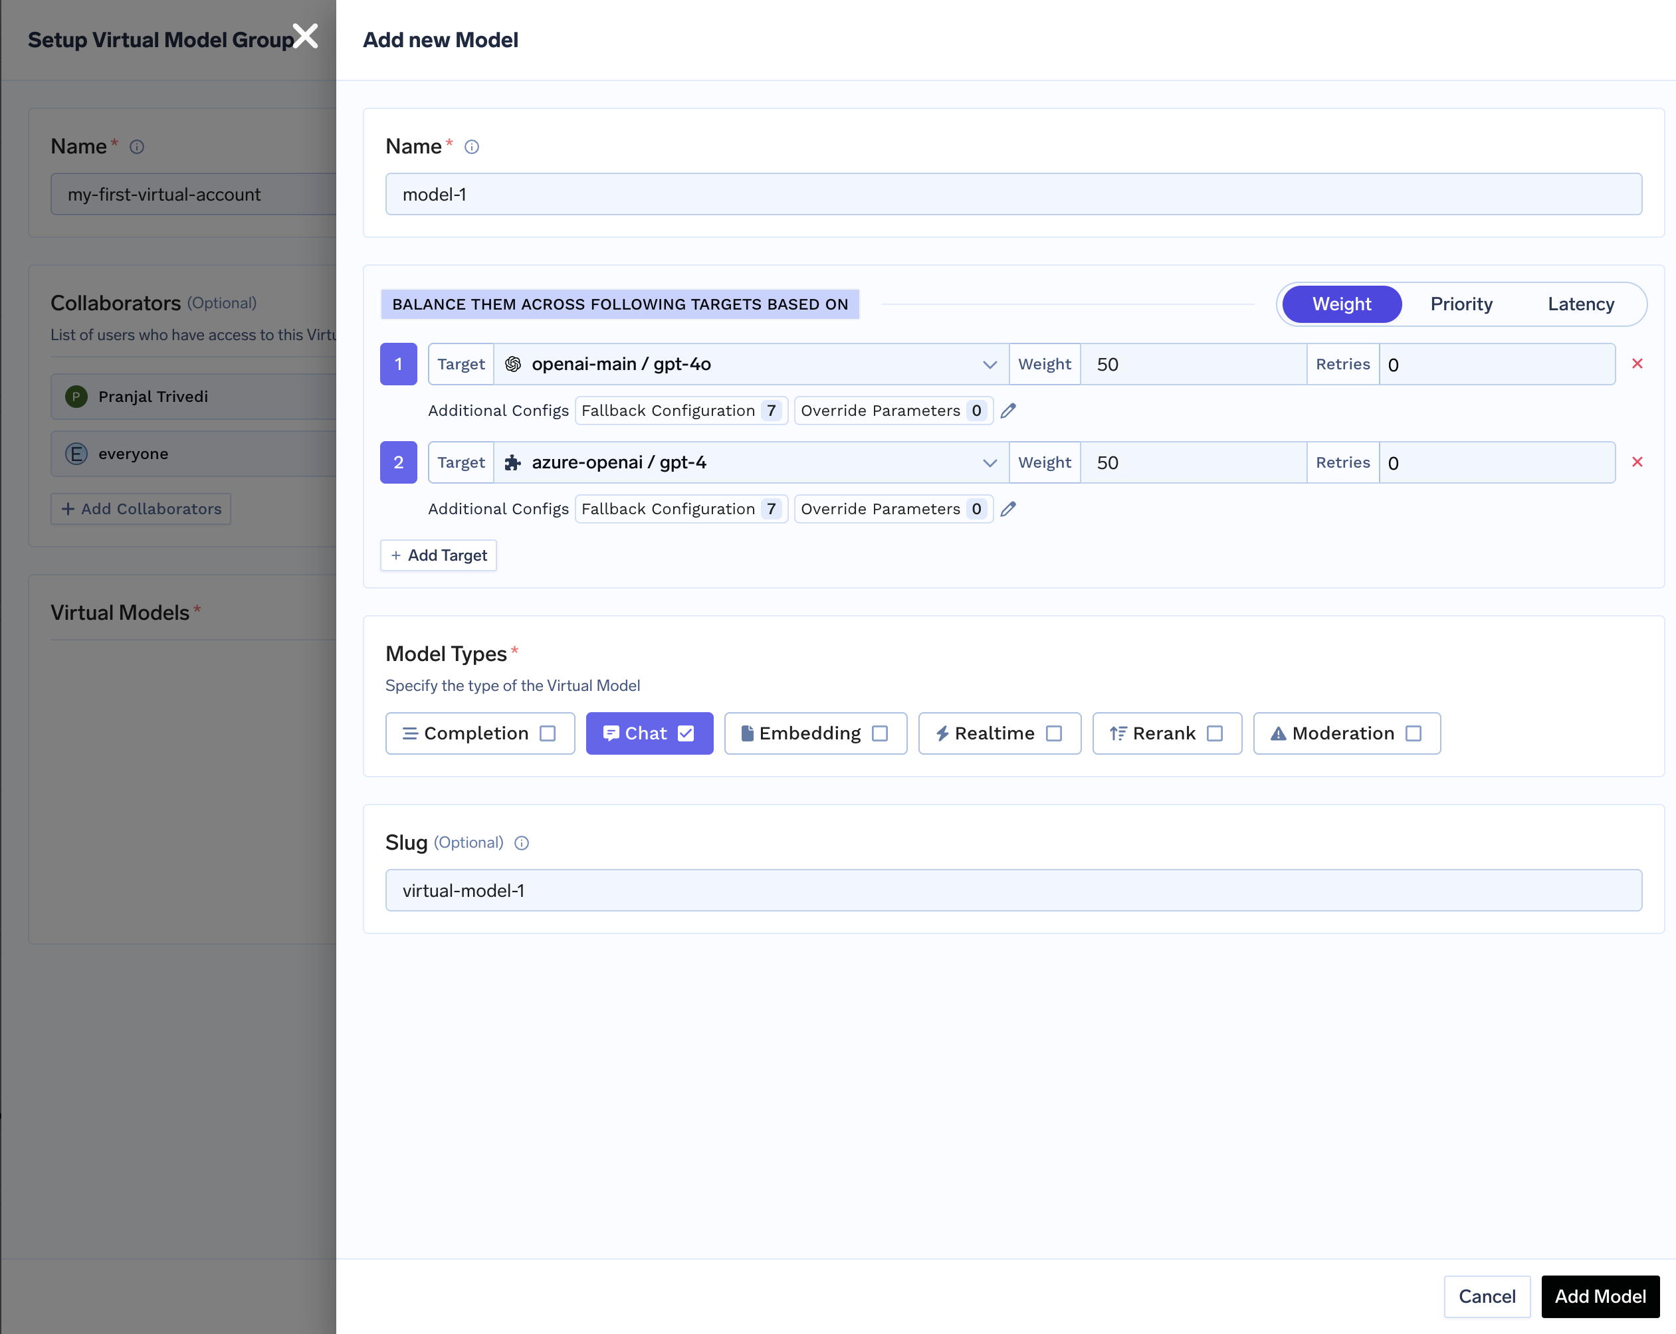Click the Realtime lightning icon
Screen dimensions: 1676x1334
click(944, 733)
